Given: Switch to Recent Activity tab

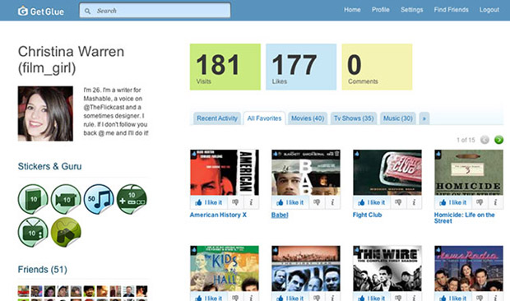Looking at the screenshot, I should click(x=217, y=118).
